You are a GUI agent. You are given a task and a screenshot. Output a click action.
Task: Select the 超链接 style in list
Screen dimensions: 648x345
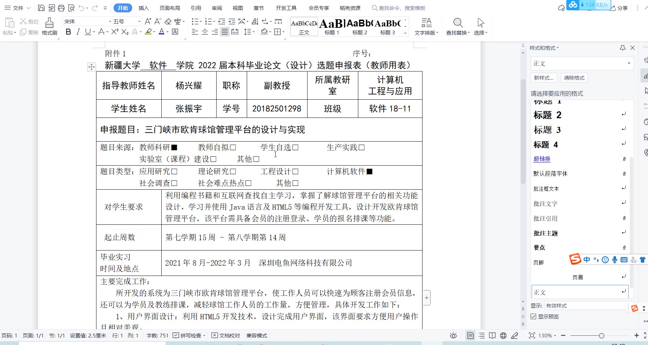(542, 159)
